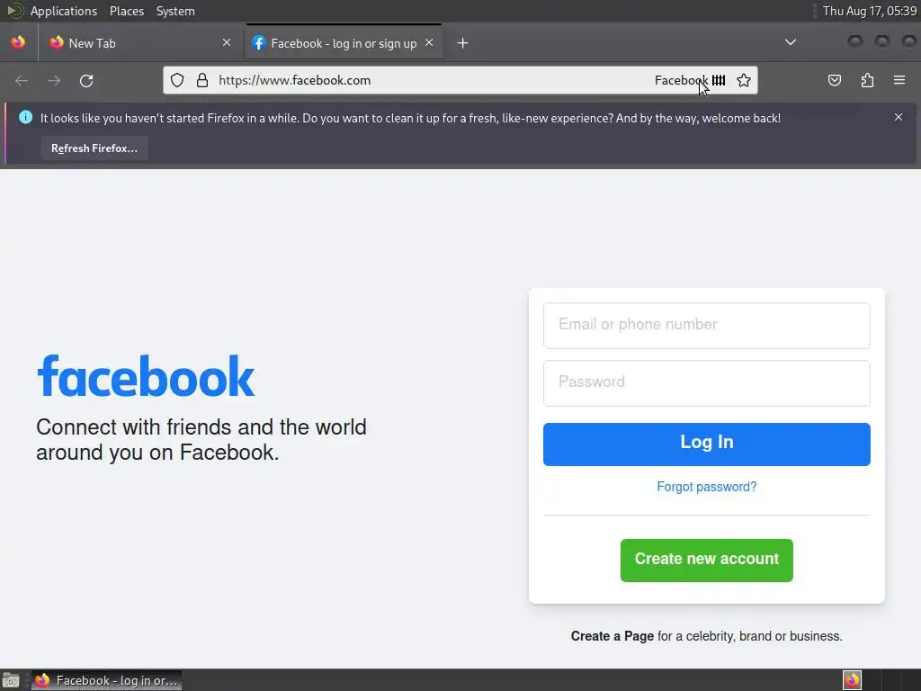Focus the Email or phone number field

point(707,326)
